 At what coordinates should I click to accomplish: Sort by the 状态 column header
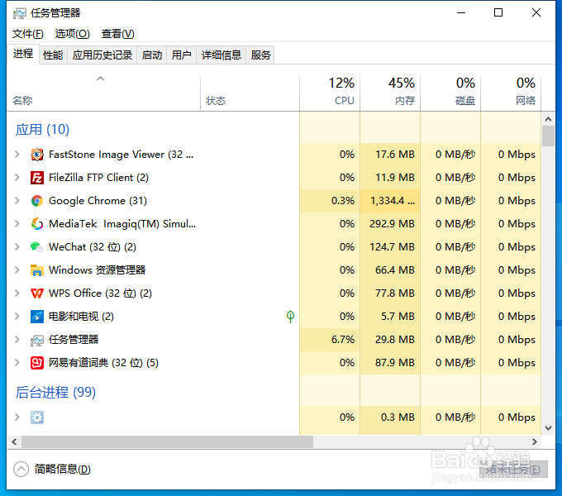(x=250, y=93)
